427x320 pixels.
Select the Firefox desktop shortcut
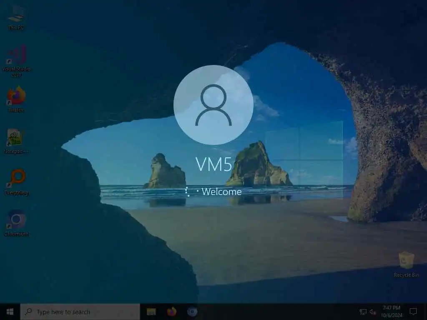[16, 99]
